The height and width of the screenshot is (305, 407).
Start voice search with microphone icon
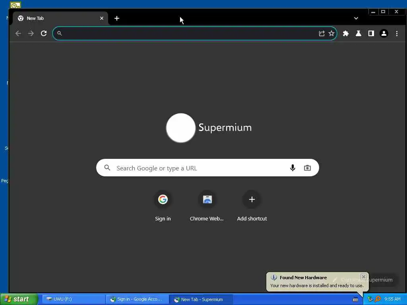point(293,168)
